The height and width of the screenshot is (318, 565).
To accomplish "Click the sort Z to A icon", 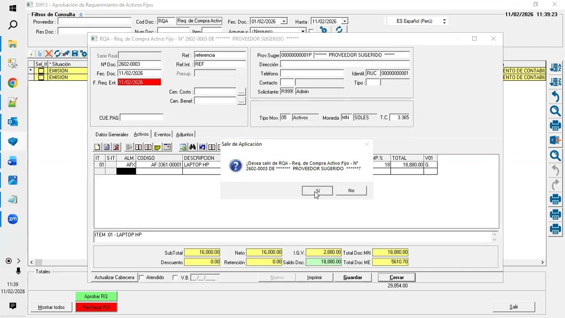I will click(x=555, y=82).
